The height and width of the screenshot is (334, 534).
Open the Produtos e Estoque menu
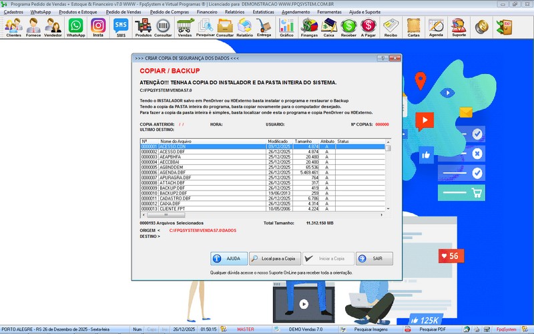(x=77, y=12)
